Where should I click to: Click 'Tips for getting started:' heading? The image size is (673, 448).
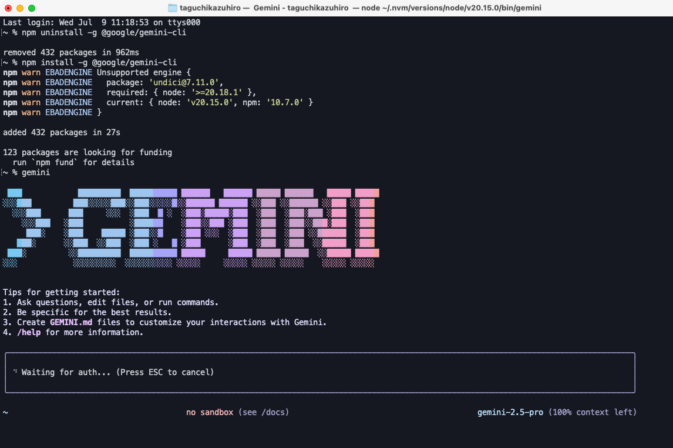tap(62, 293)
